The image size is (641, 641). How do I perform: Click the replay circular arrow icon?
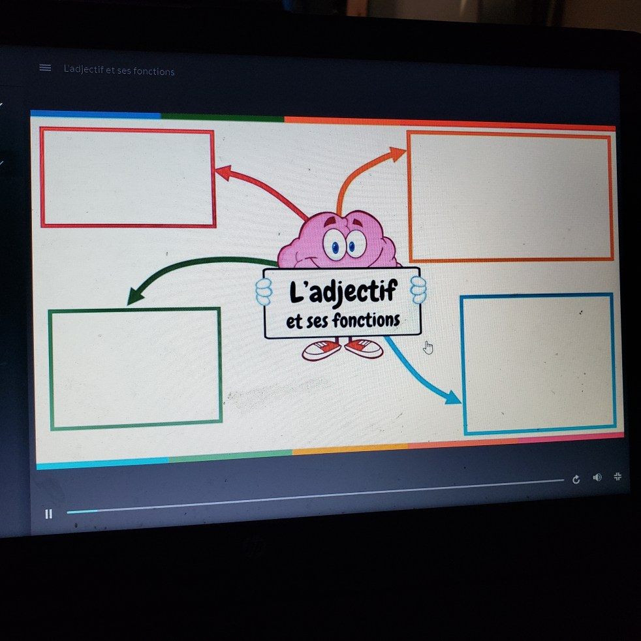[x=576, y=480]
